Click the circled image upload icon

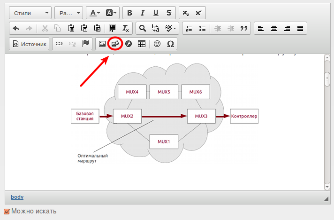(115, 44)
